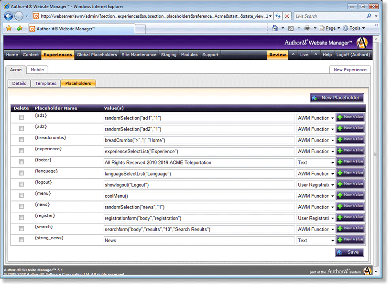Open the Content menu
This screenshot has height=288, width=392.
31,55
